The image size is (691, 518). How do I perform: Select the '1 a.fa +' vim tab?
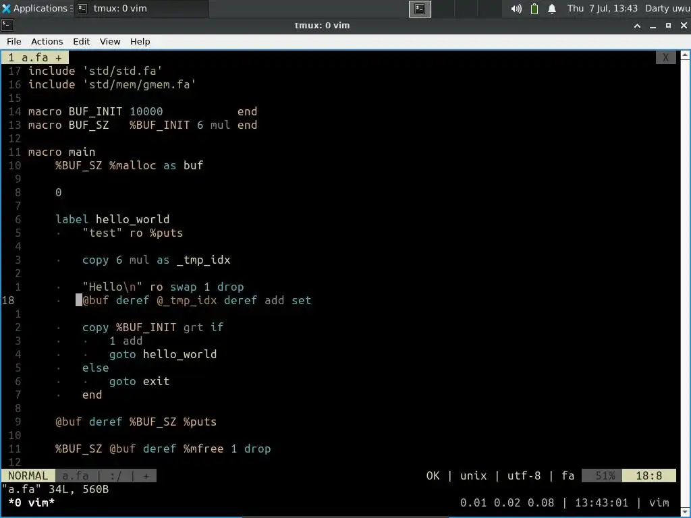tap(35, 58)
